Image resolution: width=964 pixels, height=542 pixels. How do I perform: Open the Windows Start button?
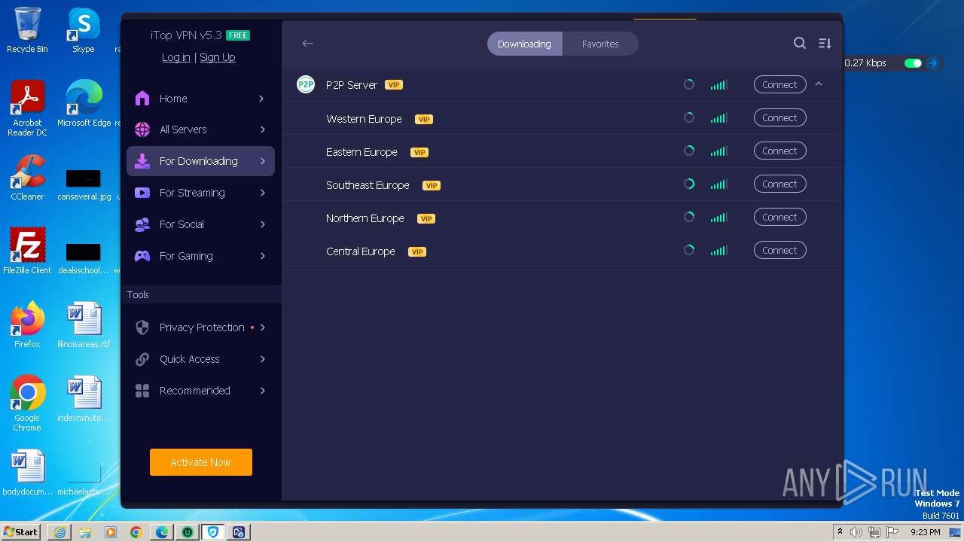coord(21,532)
